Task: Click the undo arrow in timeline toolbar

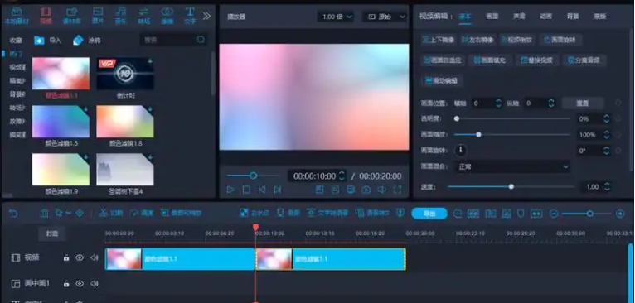Action: (13, 213)
